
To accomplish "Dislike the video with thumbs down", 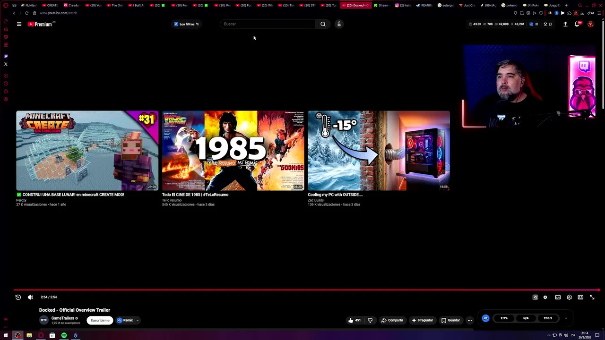I will tap(370, 320).
